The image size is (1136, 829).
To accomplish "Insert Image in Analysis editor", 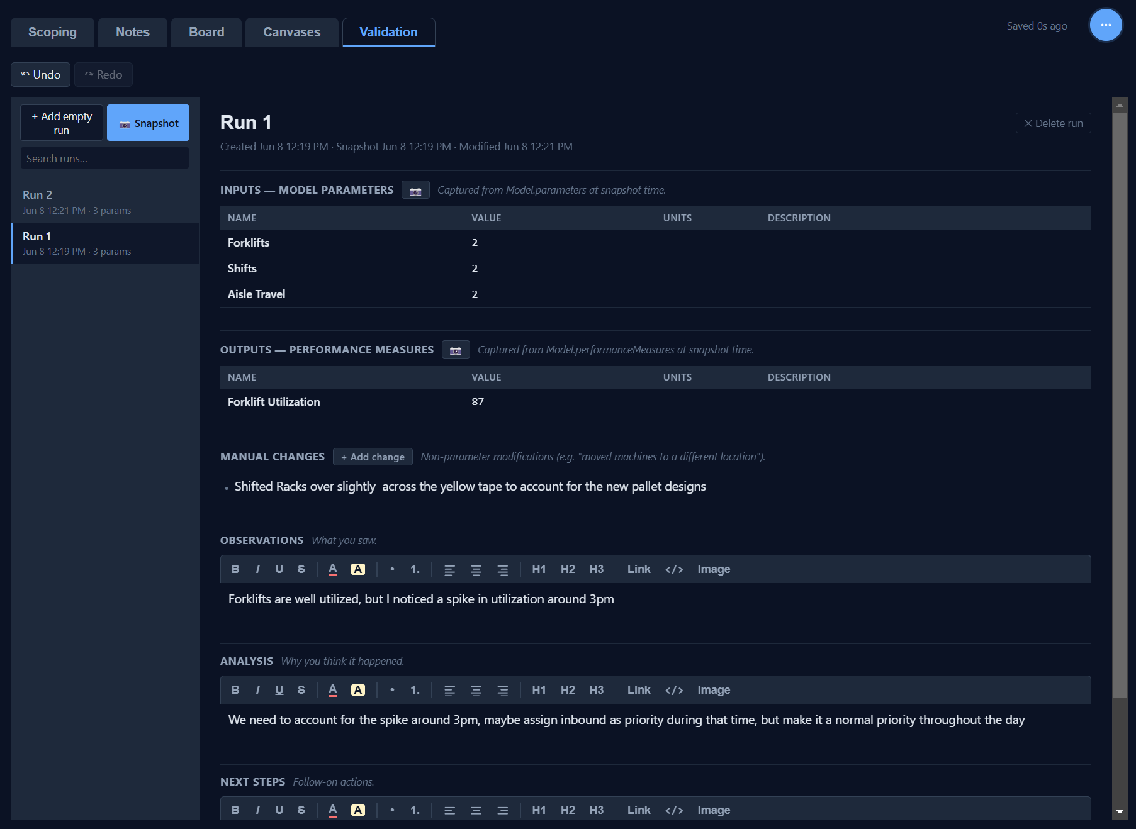I will (x=714, y=690).
